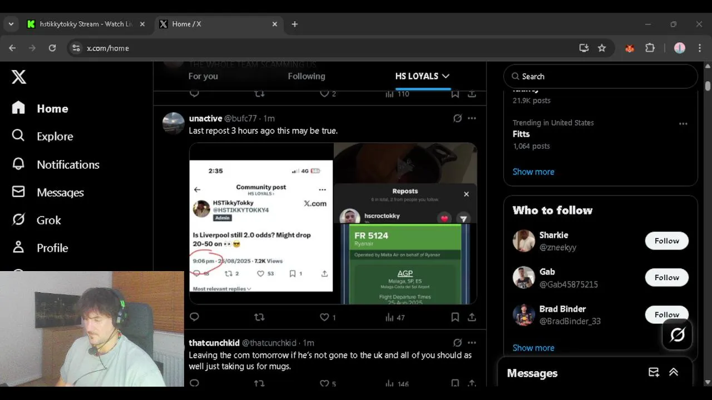
Task: Open right Ryanair image in unactive's post
Action: [x=406, y=223]
